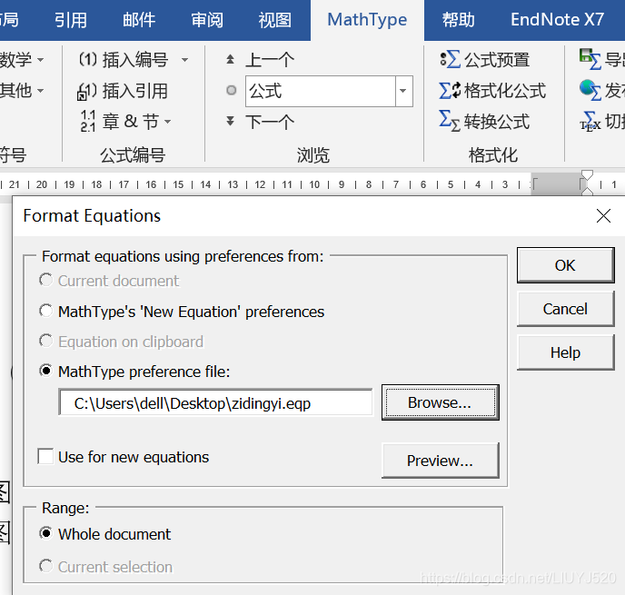The width and height of the screenshot is (625, 595).
Task: Select MathType's 'New Equation' preferences radio
Action: tap(45, 311)
